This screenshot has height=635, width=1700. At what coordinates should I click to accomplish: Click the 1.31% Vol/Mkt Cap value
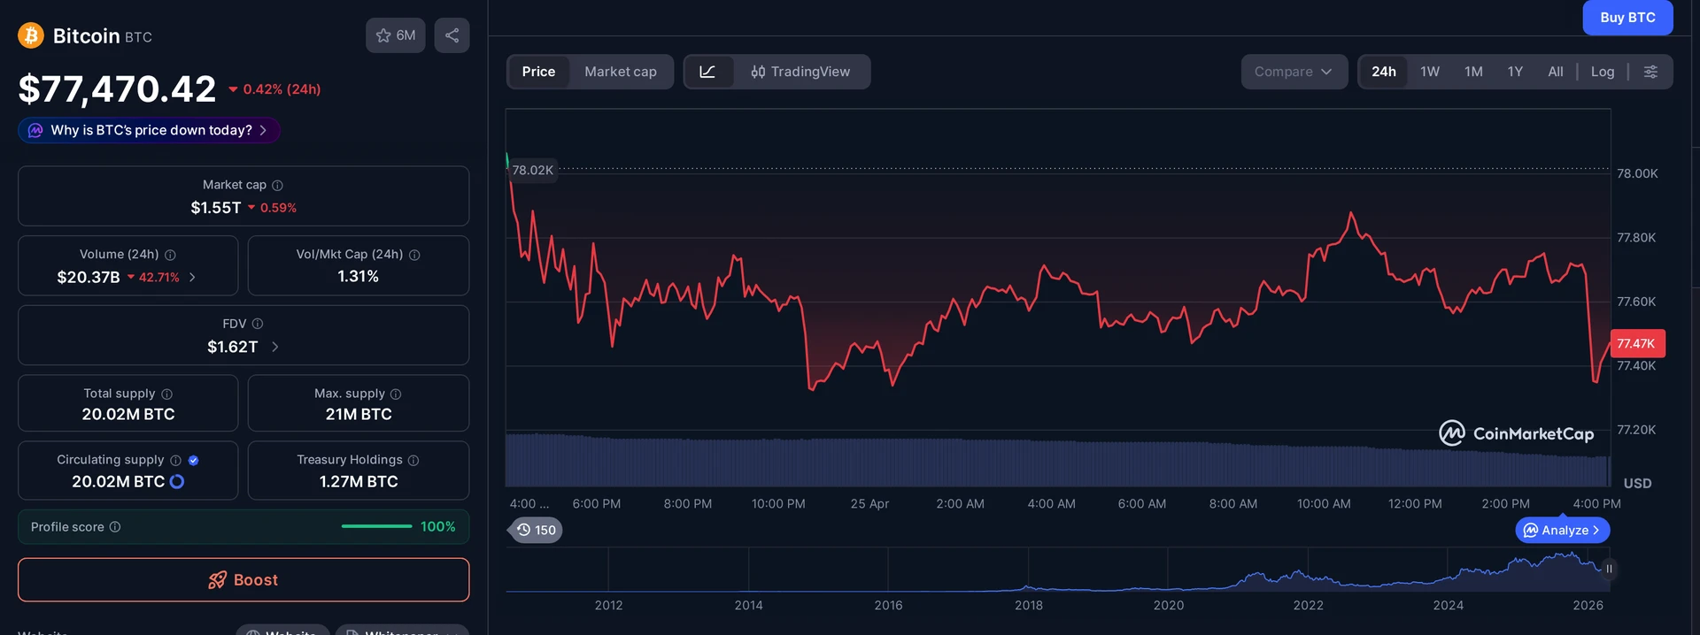click(359, 277)
